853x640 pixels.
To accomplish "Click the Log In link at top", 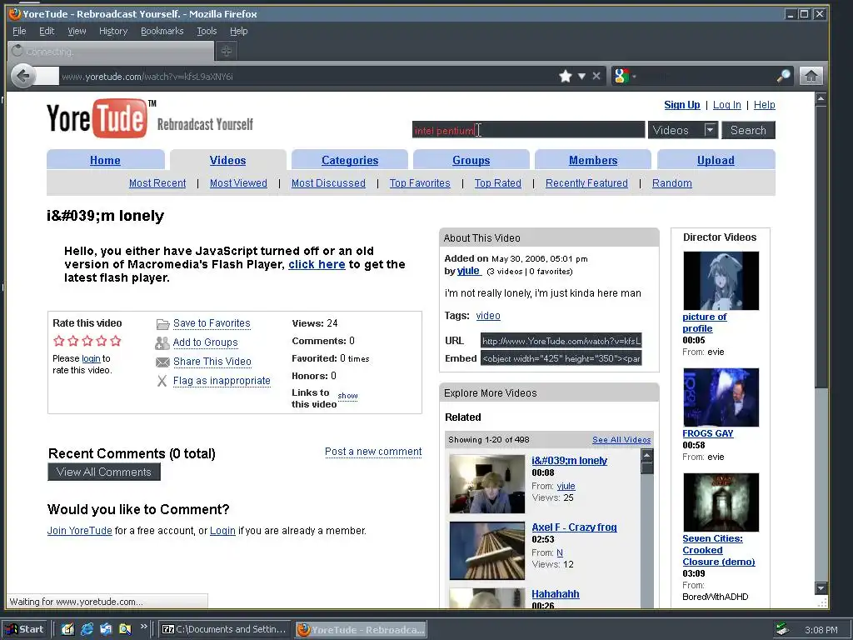I will [726, 104].
